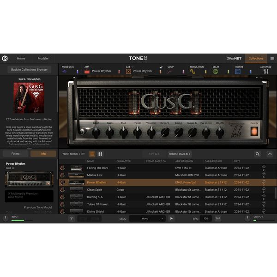The image size is (277, 277).
Task: Select the Burning 6L6 tone model row
Action: click(x=168, y=197)
